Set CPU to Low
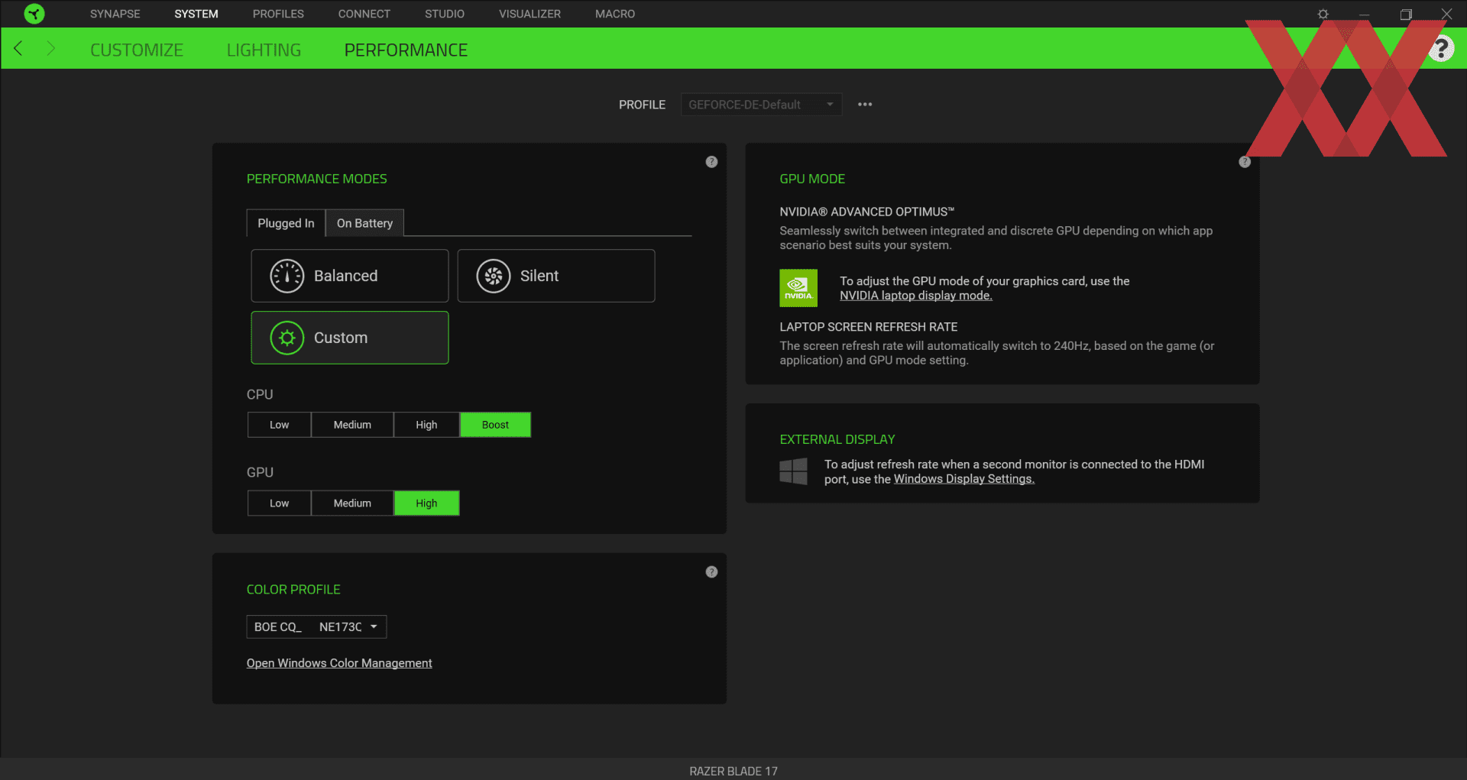Image resolution: width=1467 pixels, height=780 pixels. click(279, 425)
